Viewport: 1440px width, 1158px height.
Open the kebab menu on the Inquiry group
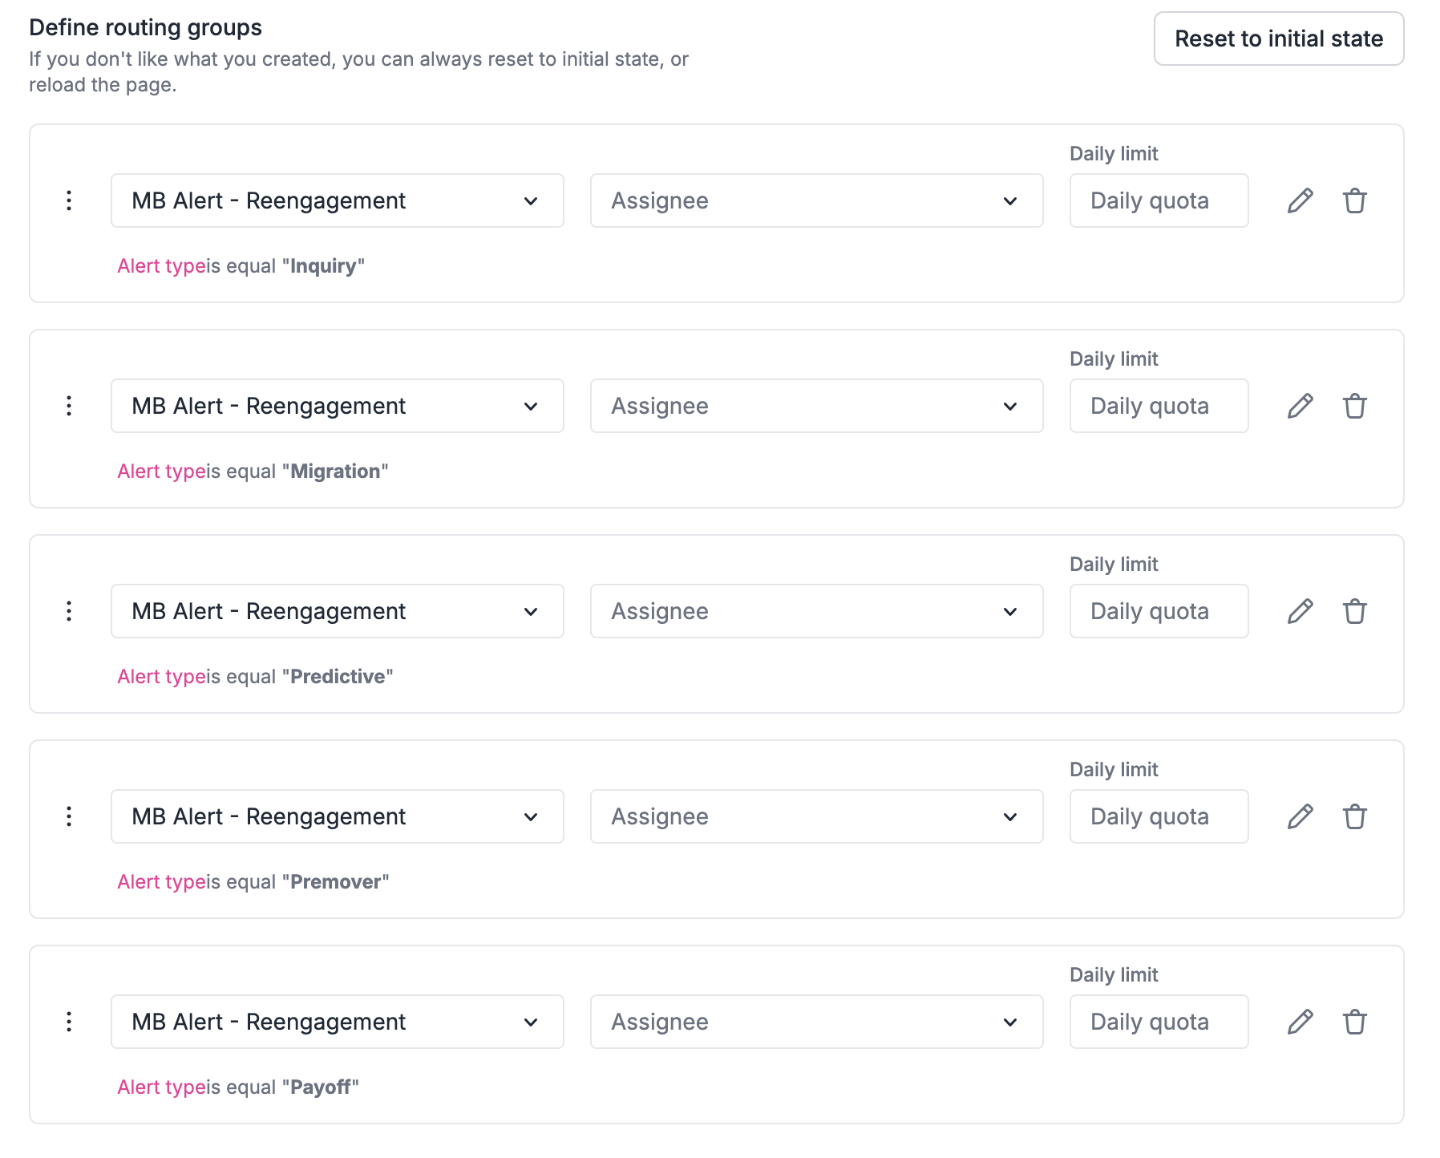point(69,200)
